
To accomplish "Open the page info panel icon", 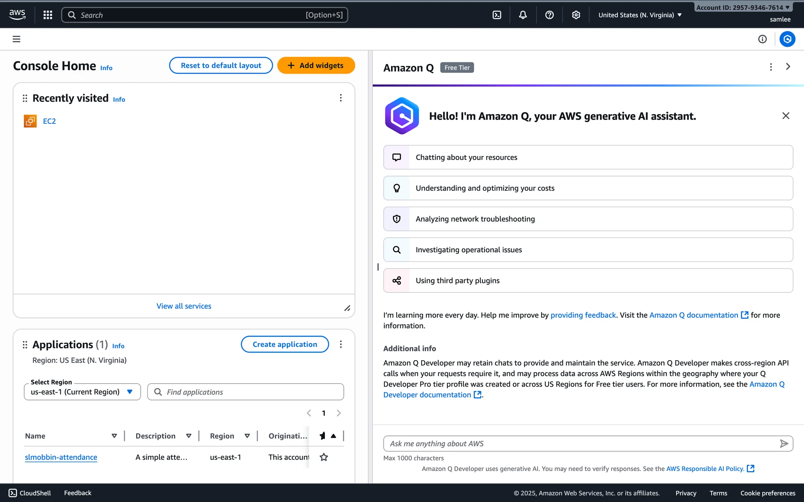I will tap(762, 39).
